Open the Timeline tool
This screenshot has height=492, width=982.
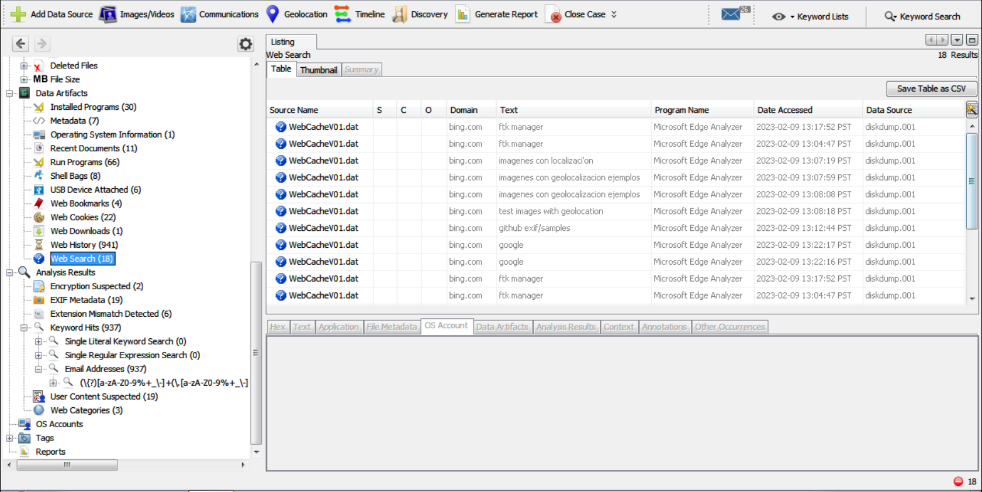359,14
